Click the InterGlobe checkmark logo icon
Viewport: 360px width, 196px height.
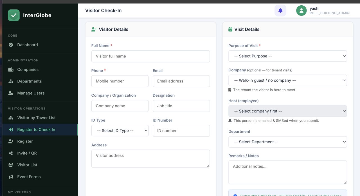click(x=14, y=15)
